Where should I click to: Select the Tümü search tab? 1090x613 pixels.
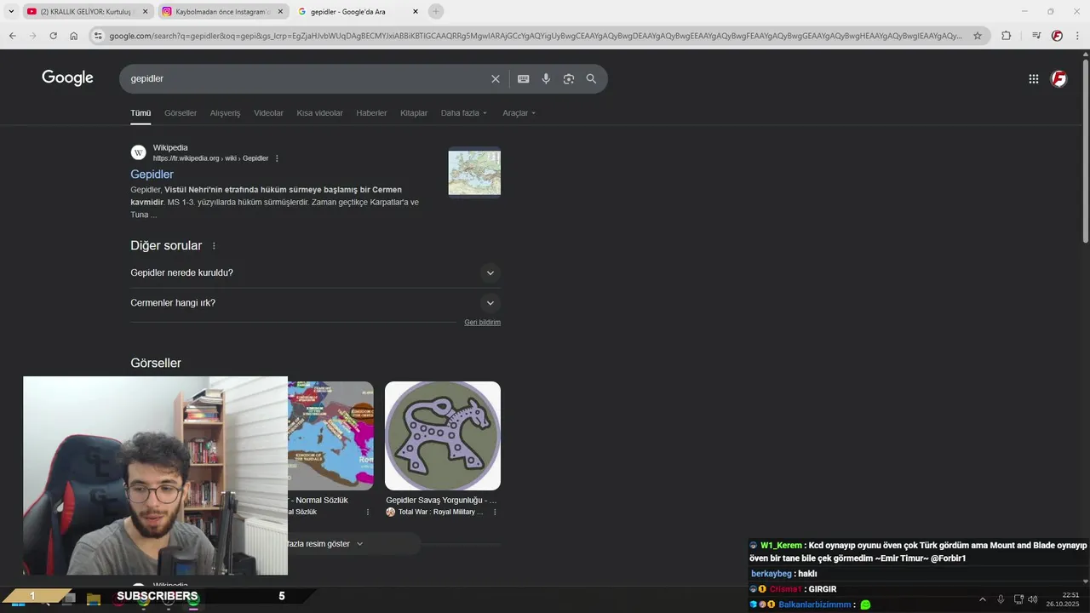(x=141, y=113)
